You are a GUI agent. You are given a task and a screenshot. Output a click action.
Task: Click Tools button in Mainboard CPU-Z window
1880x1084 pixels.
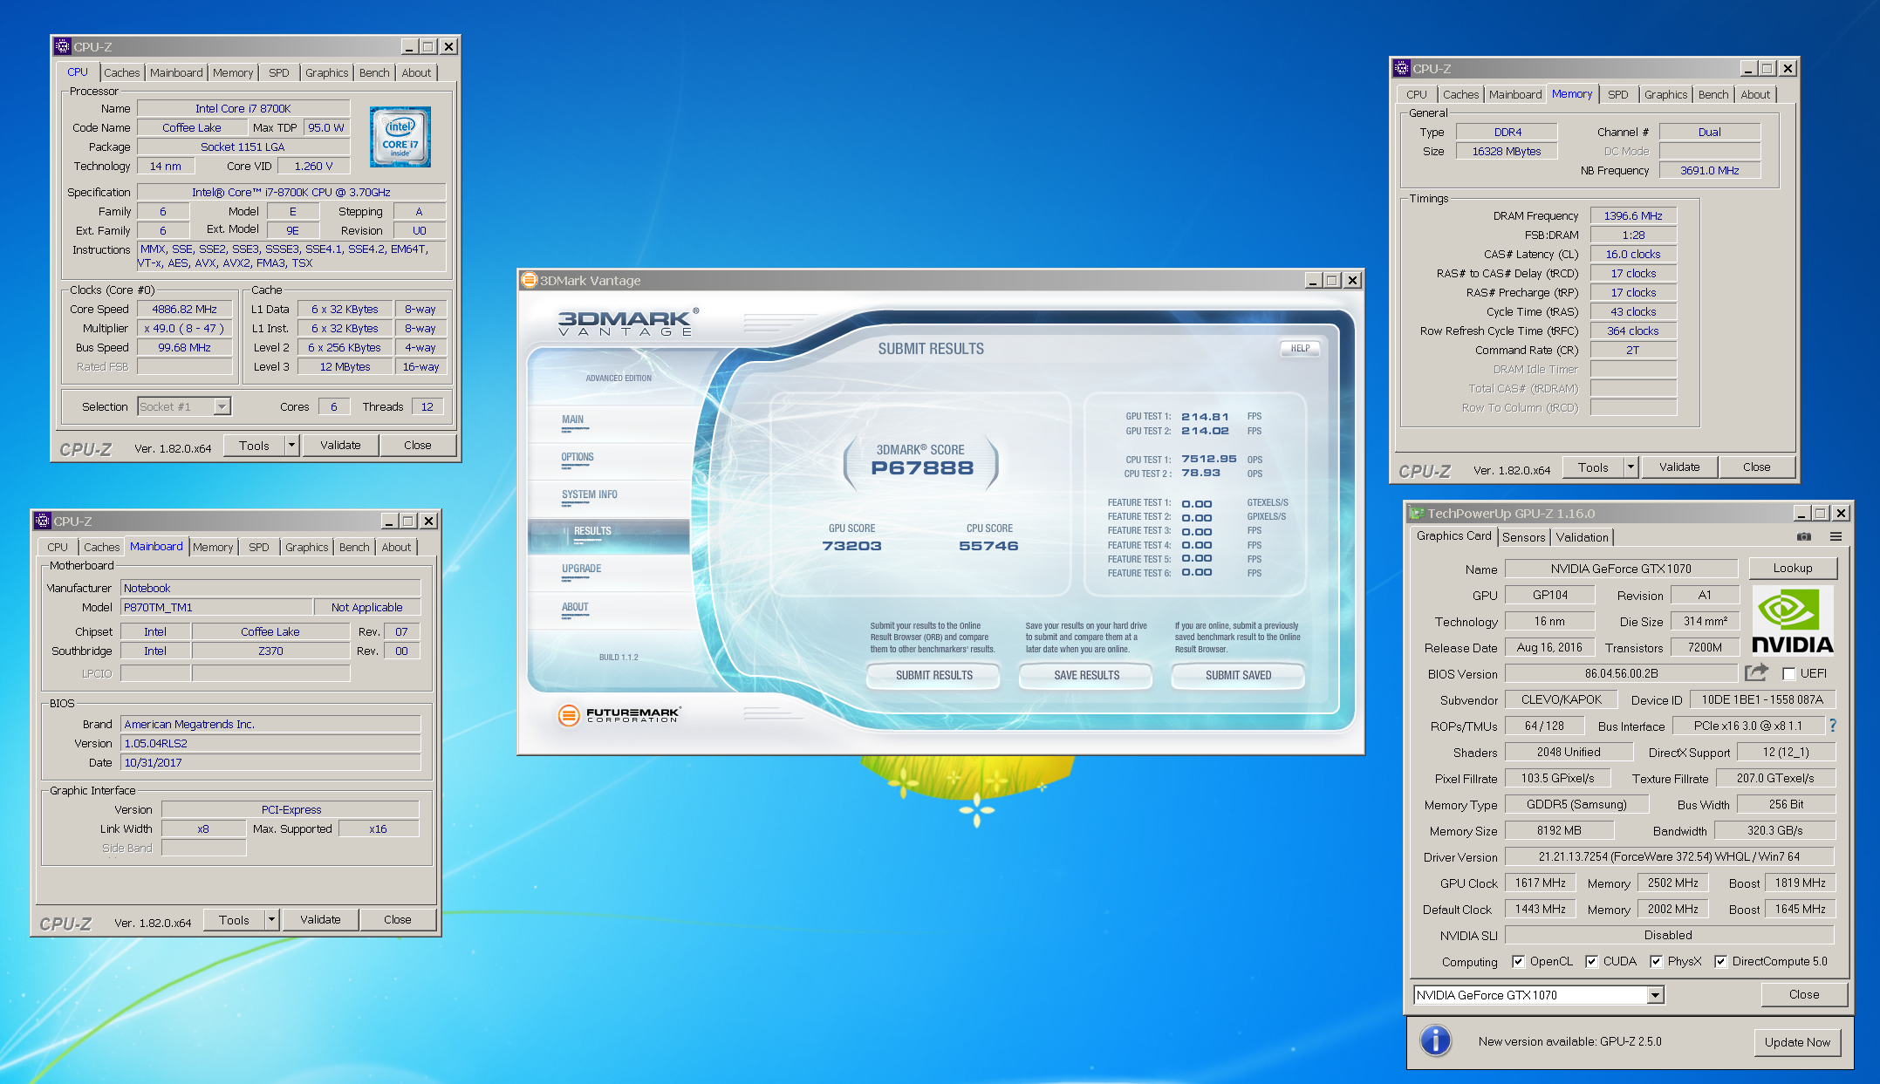pyautogui.click(x=234, y=919)
